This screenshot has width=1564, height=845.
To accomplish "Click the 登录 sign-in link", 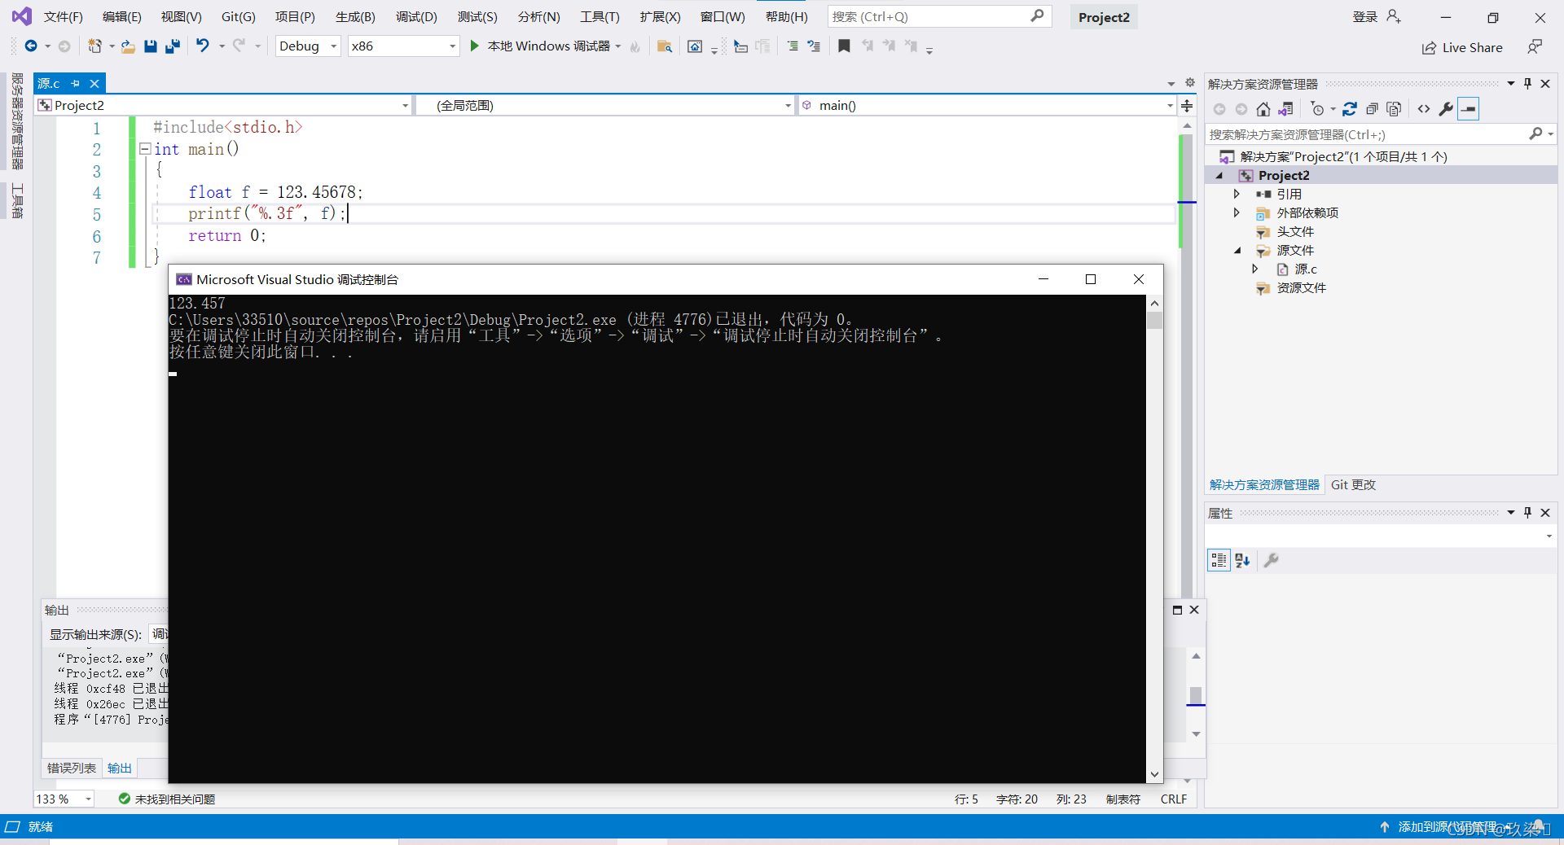I will tap(1364, 16).
